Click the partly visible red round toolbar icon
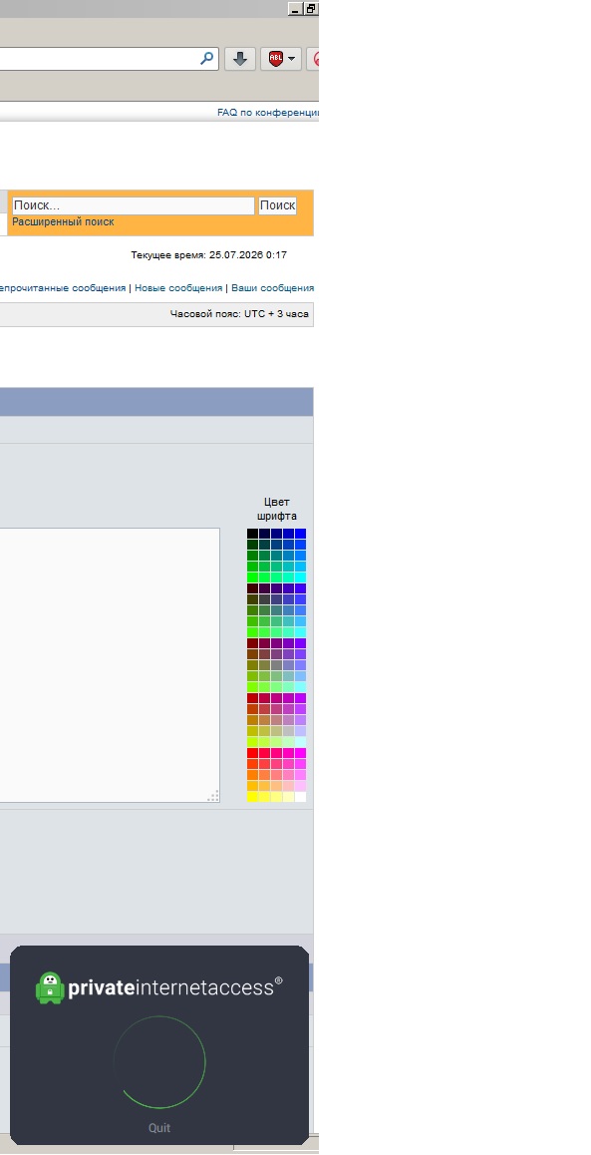The width and height of the screenshot is (591, 1155). [x=314, y=59]
